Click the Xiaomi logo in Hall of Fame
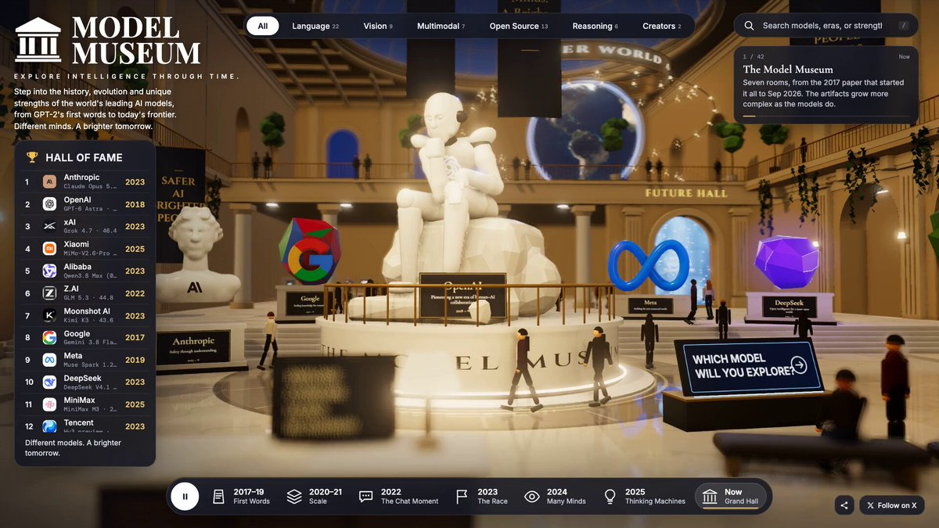Image resolution: width=939 pixels, height=528 pixels. point(49,249)
